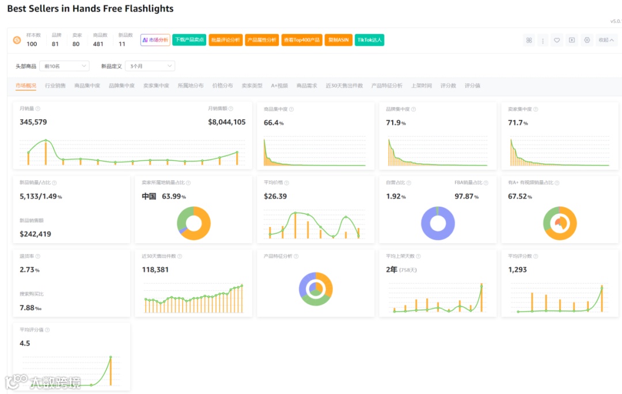Click the green 下载产品卖点 button
This screenshot has width=622, height=394.
189,40
